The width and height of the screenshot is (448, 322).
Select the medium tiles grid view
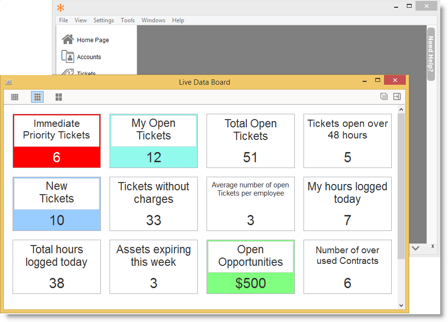click(37, 97)
